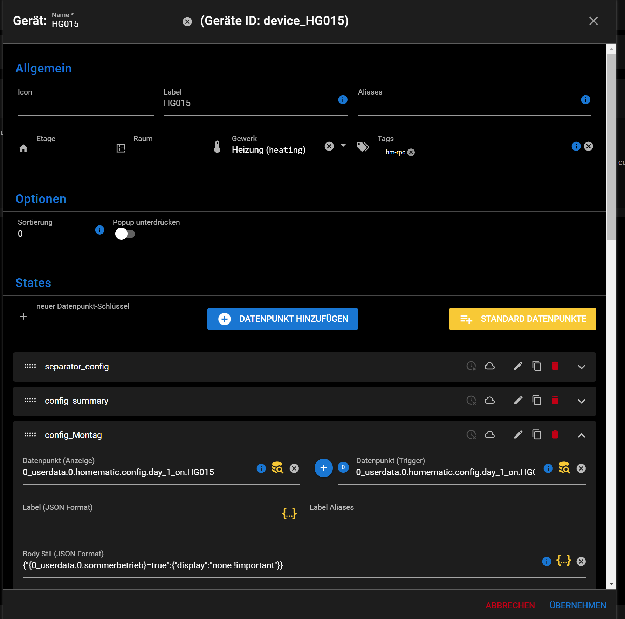Show info for Body Stil field
The width and height of the screenshot is (625, 619).
click(547, 562)
